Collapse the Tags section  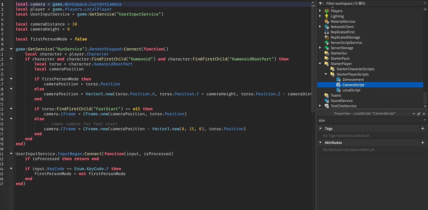[x=320, y=129]
